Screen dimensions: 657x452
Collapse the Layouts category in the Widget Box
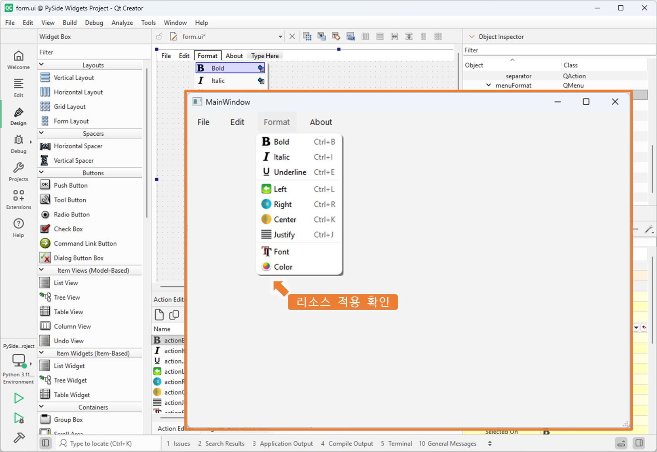pos(41,64)
